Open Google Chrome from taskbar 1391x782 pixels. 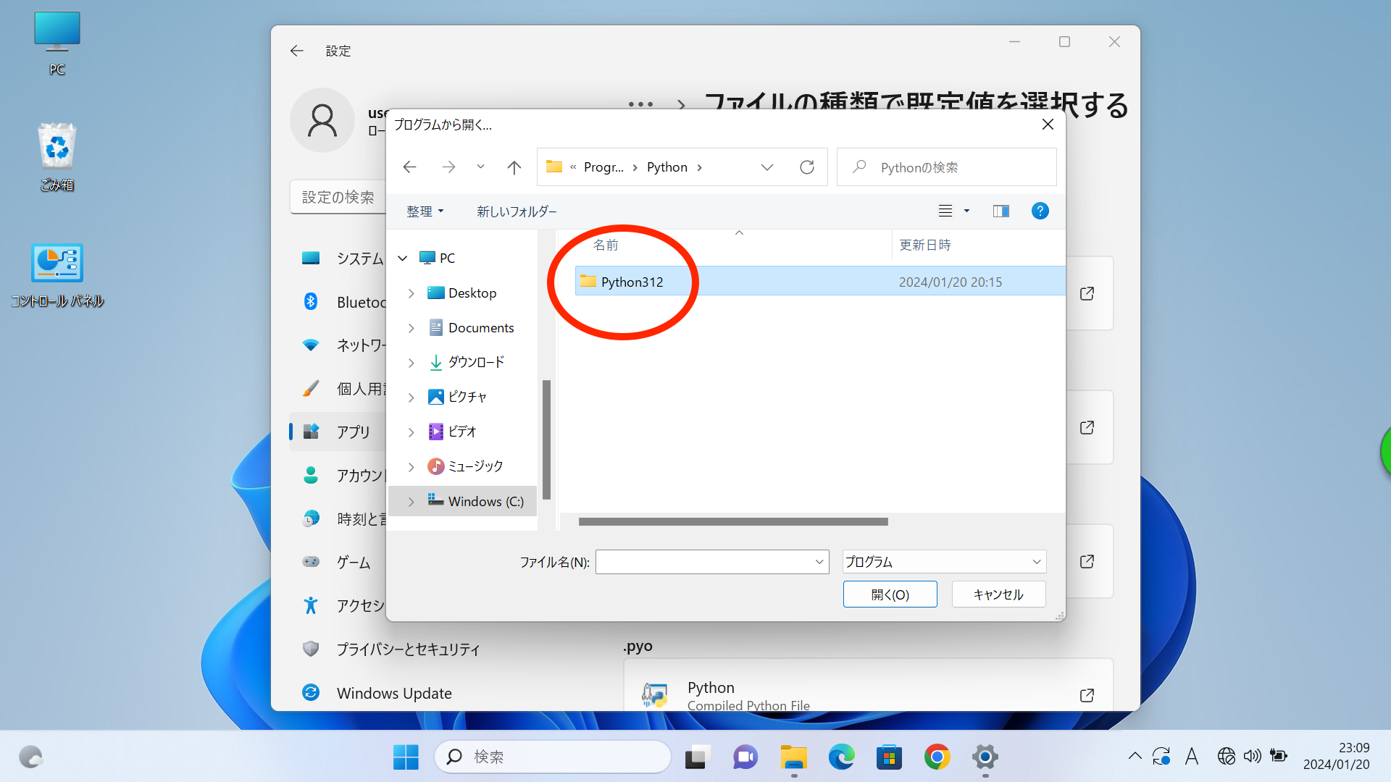coord(937,757)
